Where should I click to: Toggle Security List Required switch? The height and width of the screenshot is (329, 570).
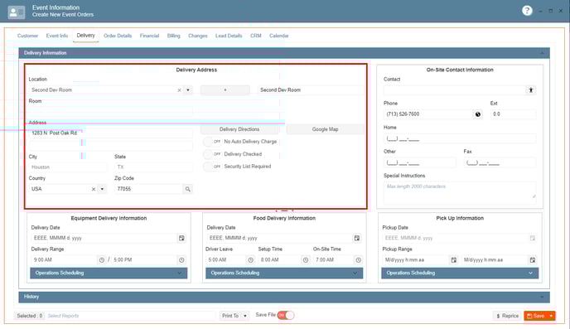pos(212,167)
